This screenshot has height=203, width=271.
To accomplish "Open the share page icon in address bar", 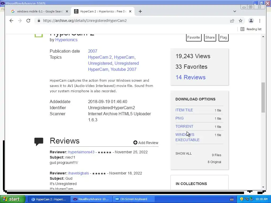I will pos(232,21).
